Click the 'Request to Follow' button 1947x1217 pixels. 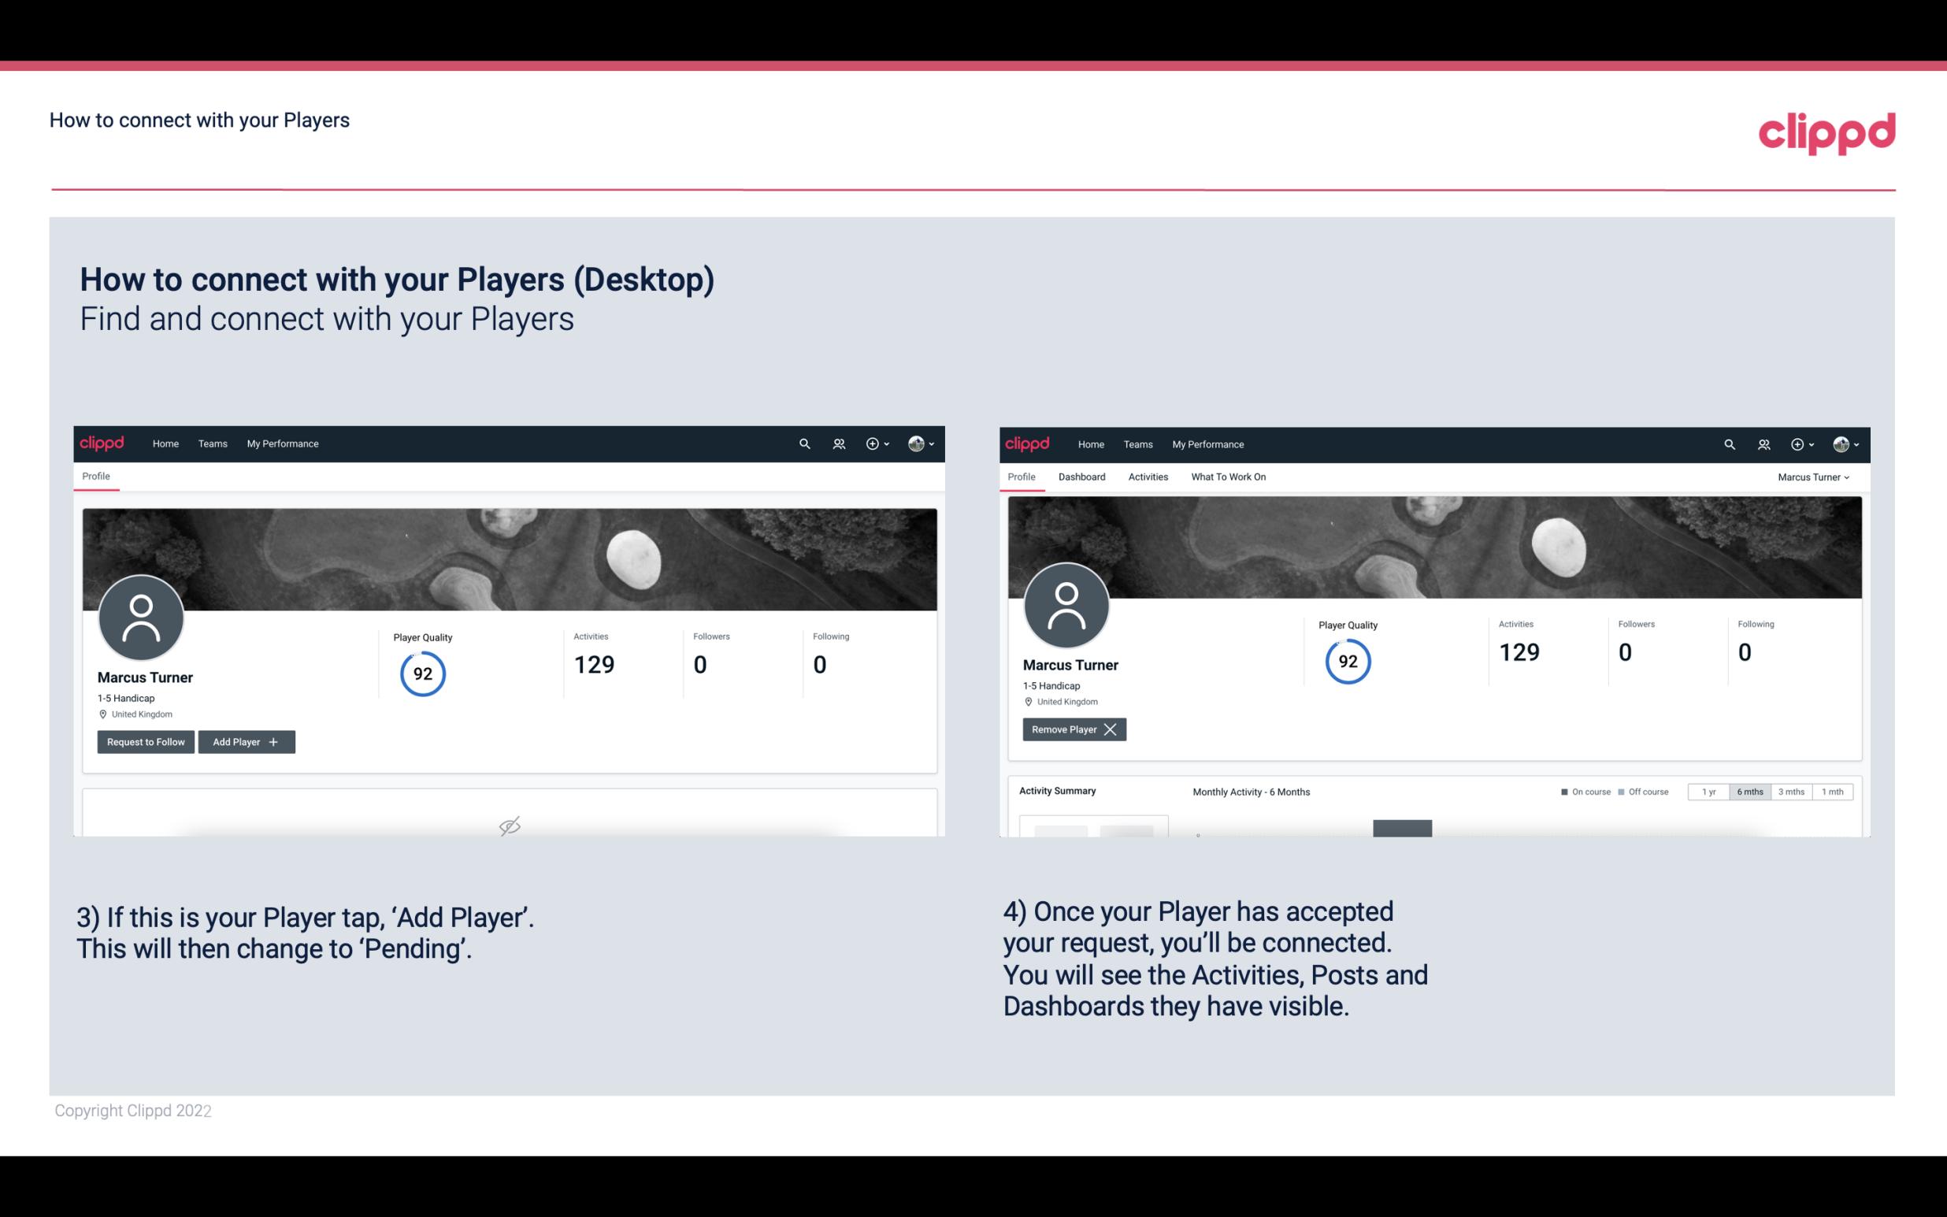(x=144, y=740)
